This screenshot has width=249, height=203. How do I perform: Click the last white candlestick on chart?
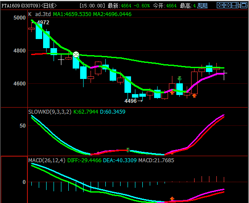tap(224, 75)
